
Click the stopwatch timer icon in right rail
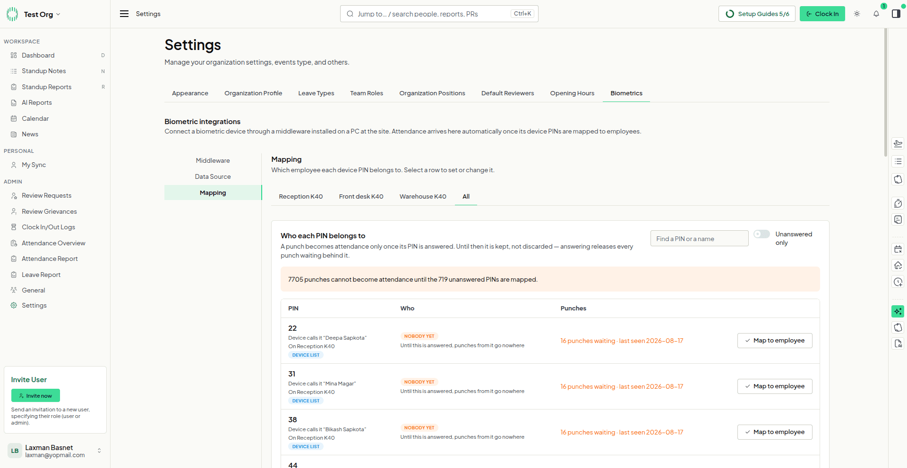point(898,203)
